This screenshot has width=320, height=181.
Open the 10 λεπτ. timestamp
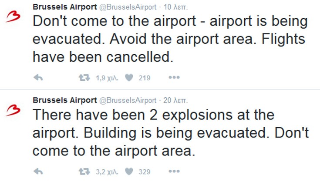pos(175,7)
